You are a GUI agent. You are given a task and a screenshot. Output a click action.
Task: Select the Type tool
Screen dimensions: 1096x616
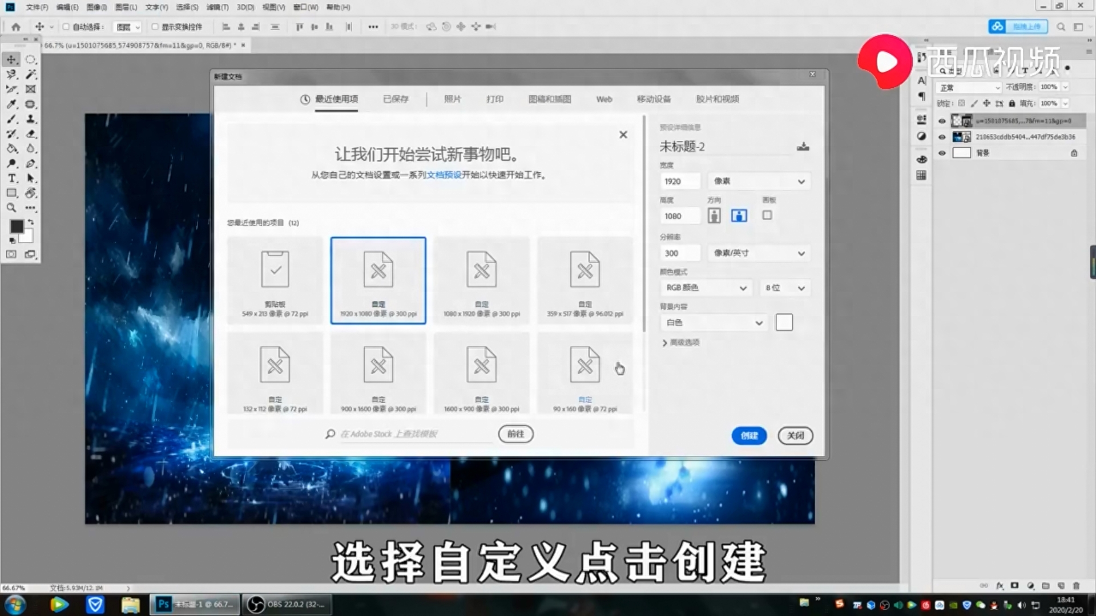pos(11,177)
